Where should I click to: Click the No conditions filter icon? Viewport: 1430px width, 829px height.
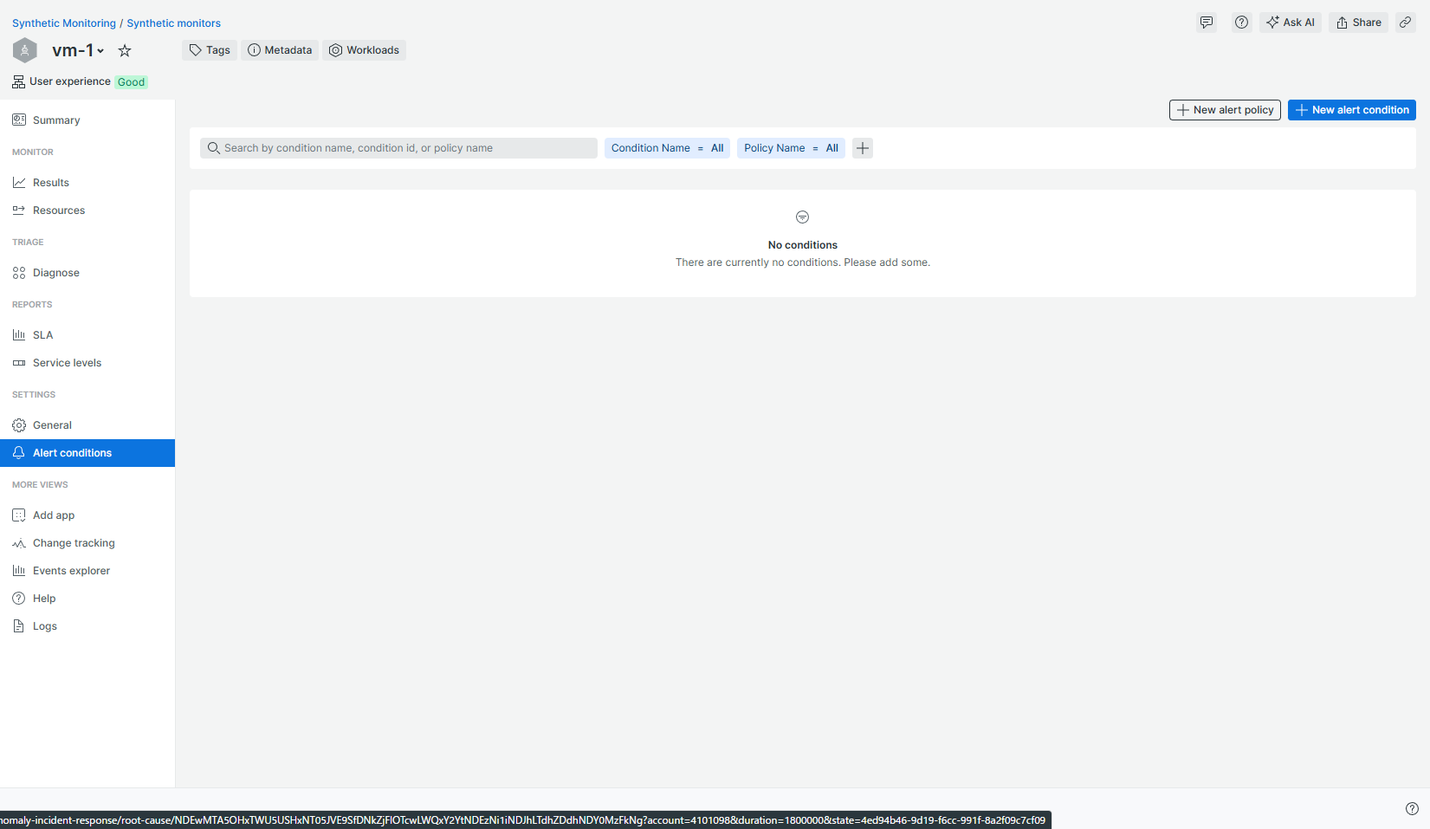tap(802, 217)
